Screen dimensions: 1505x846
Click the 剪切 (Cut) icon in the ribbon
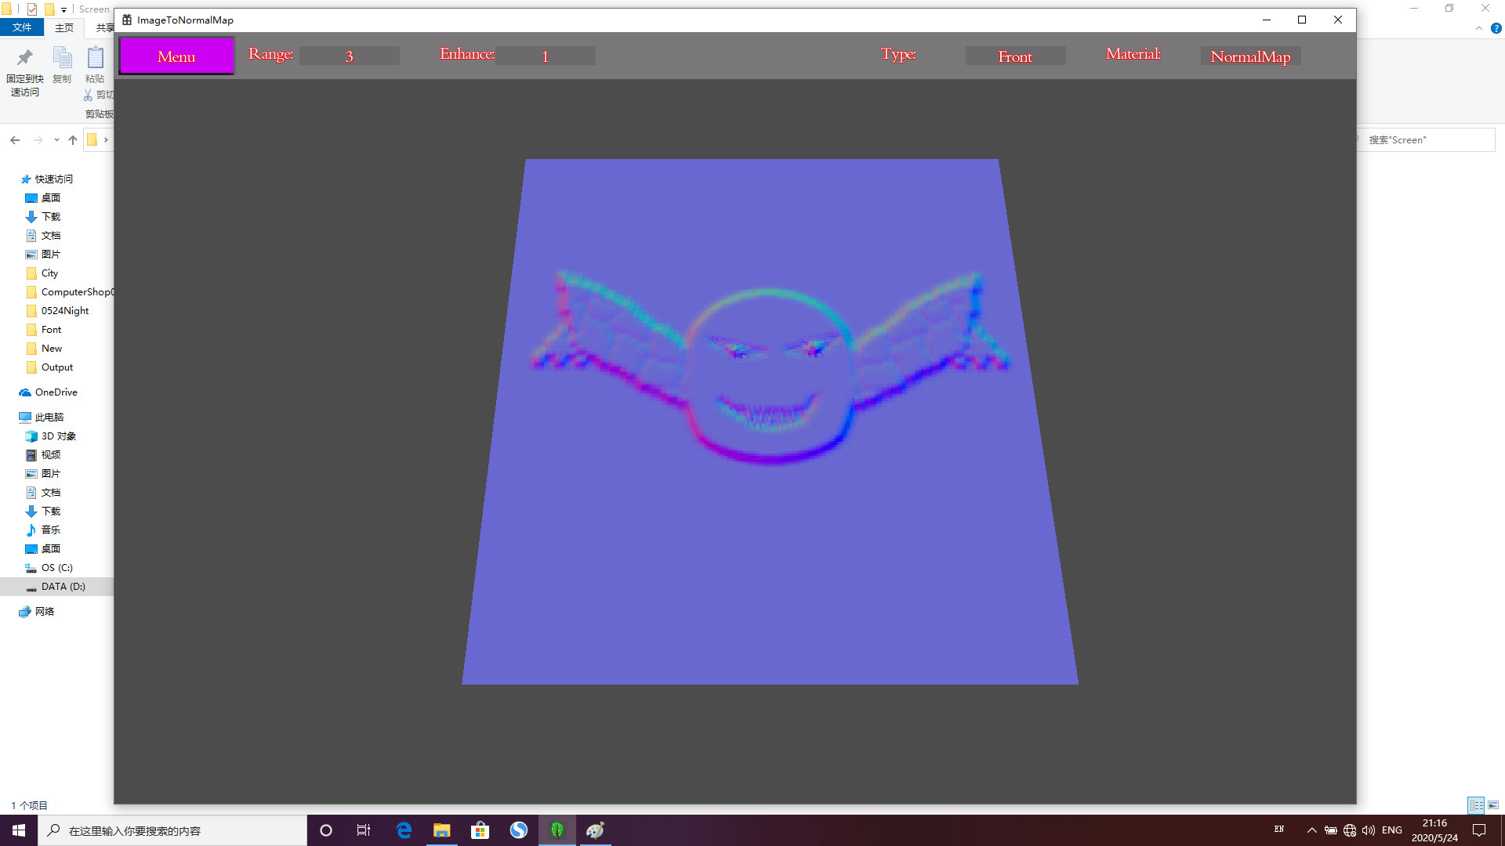click(86, 95)
